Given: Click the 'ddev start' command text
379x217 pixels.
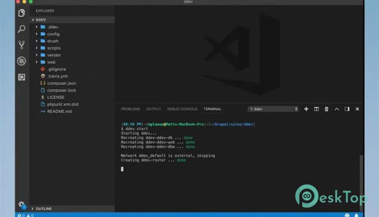Looking at the screenshot, I should 136,129.
